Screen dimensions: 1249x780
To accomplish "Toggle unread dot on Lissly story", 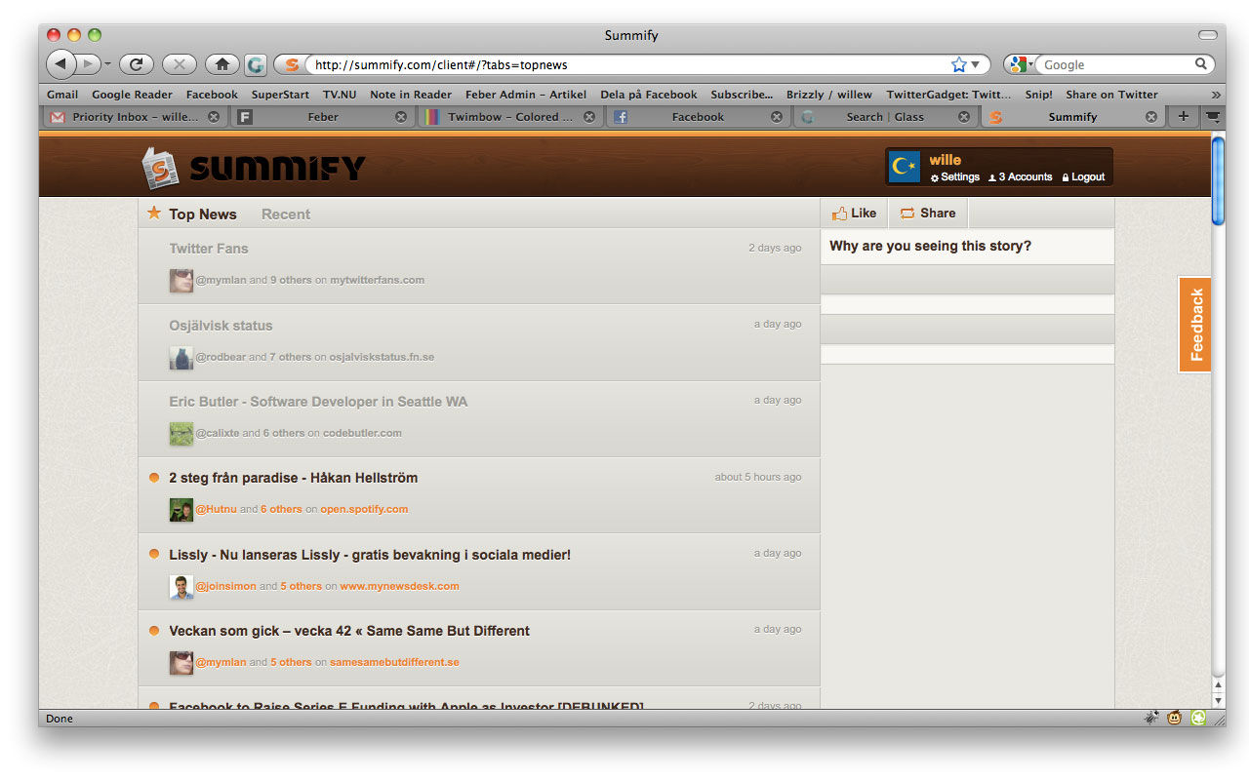I will (x=154, y=554).
